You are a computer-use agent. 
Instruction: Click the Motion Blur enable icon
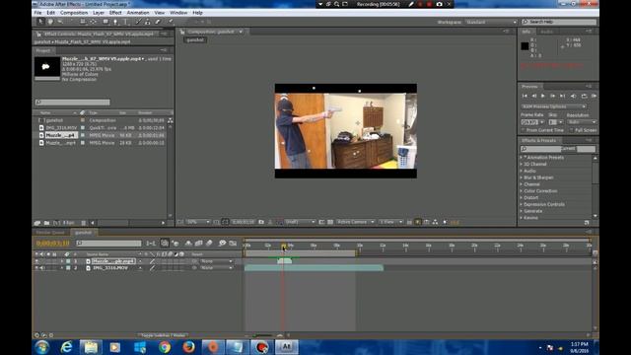pos(209,243)
